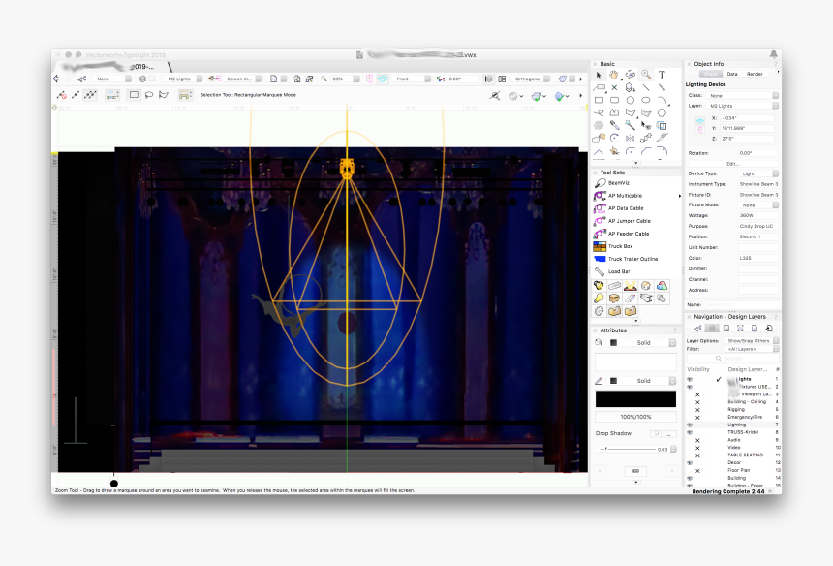This screenshot has height=566, width=833.
Task: Switch to Design Layers navigation tab icon
Action: click(x=712, y=329)
